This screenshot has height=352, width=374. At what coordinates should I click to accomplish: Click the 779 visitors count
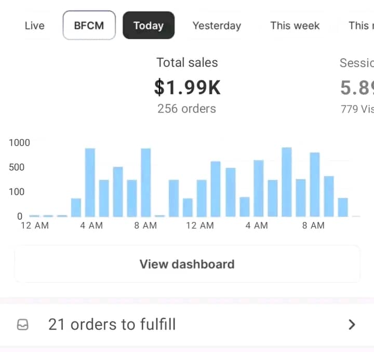357,108
